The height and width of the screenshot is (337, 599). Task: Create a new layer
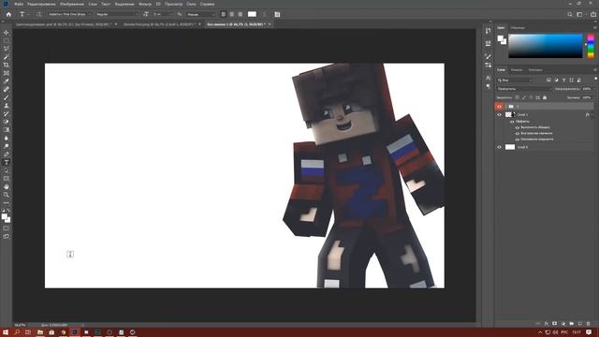[x=580, y=324]
